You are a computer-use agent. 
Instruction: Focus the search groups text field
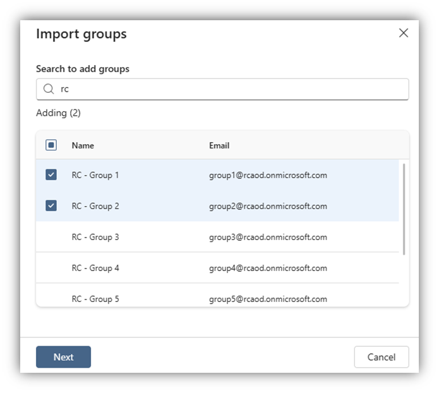pyautogui.click(x=222, y=89)
